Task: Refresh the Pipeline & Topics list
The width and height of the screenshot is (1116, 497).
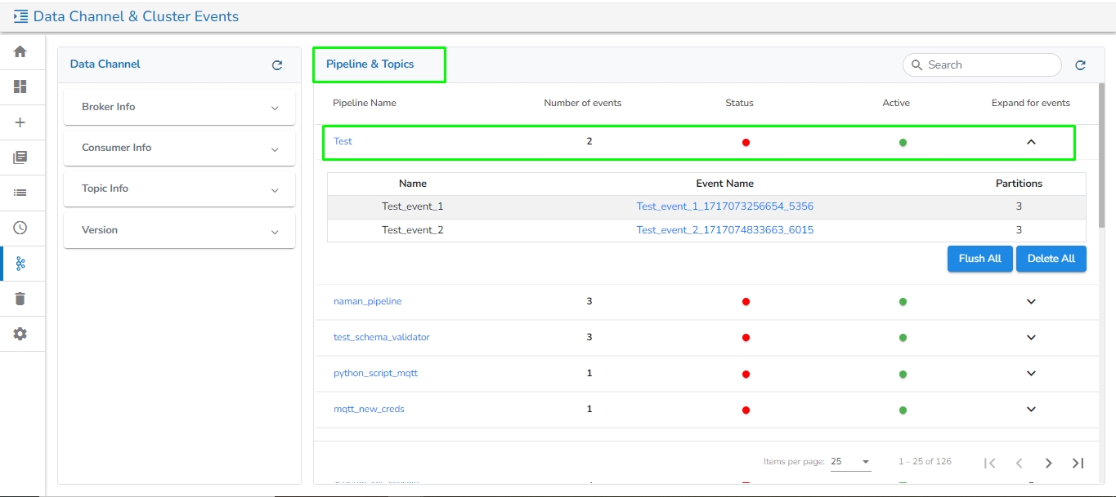Action: pyautogui.click(x=1080, y=65)
